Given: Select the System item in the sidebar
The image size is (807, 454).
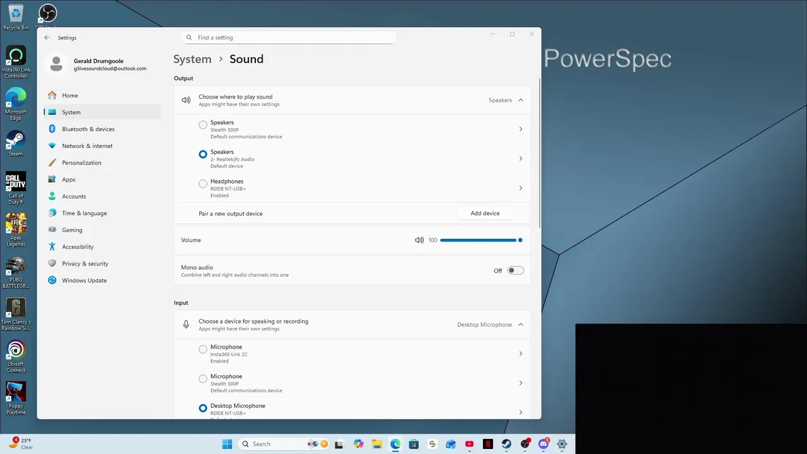Looking at the screenshot, I should (x=102, y=112).
